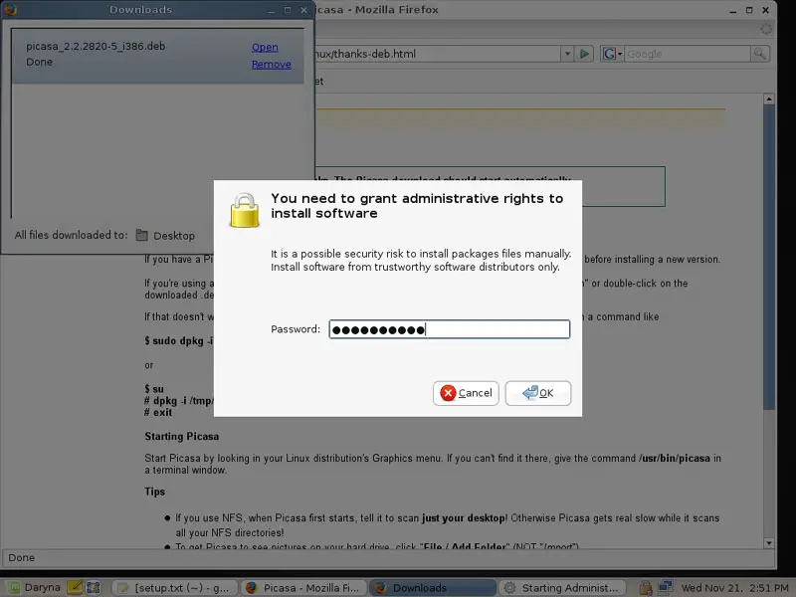
Task: Click the Desktop folder icon in Downloads window
Action: click(142, 235)
